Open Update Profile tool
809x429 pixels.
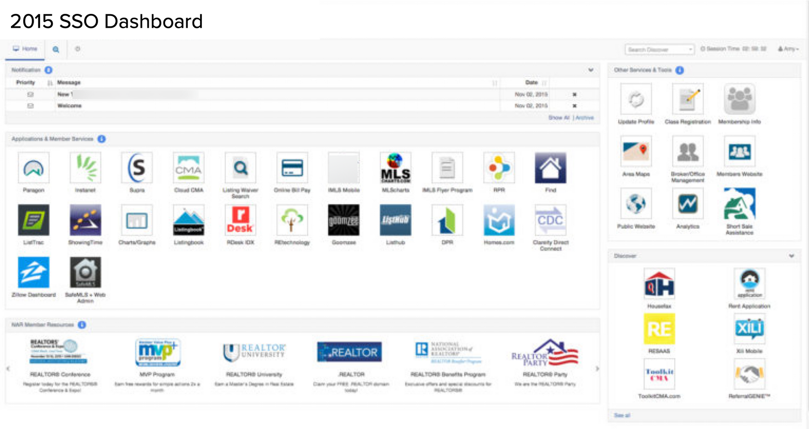636,99
